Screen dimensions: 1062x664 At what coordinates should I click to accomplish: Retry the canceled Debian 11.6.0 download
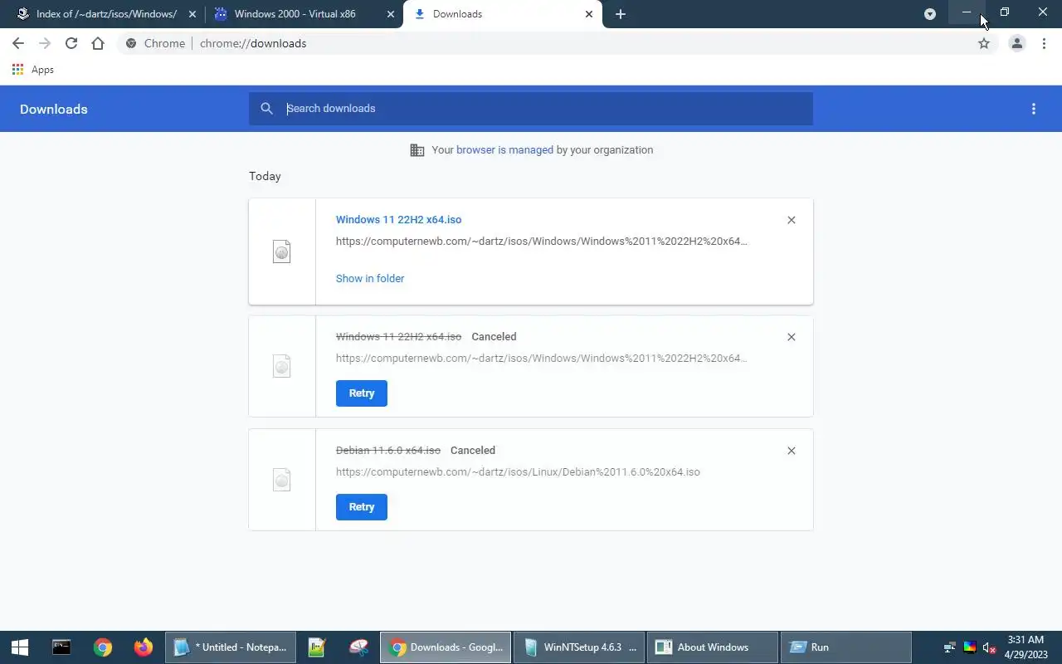point(362,507)
